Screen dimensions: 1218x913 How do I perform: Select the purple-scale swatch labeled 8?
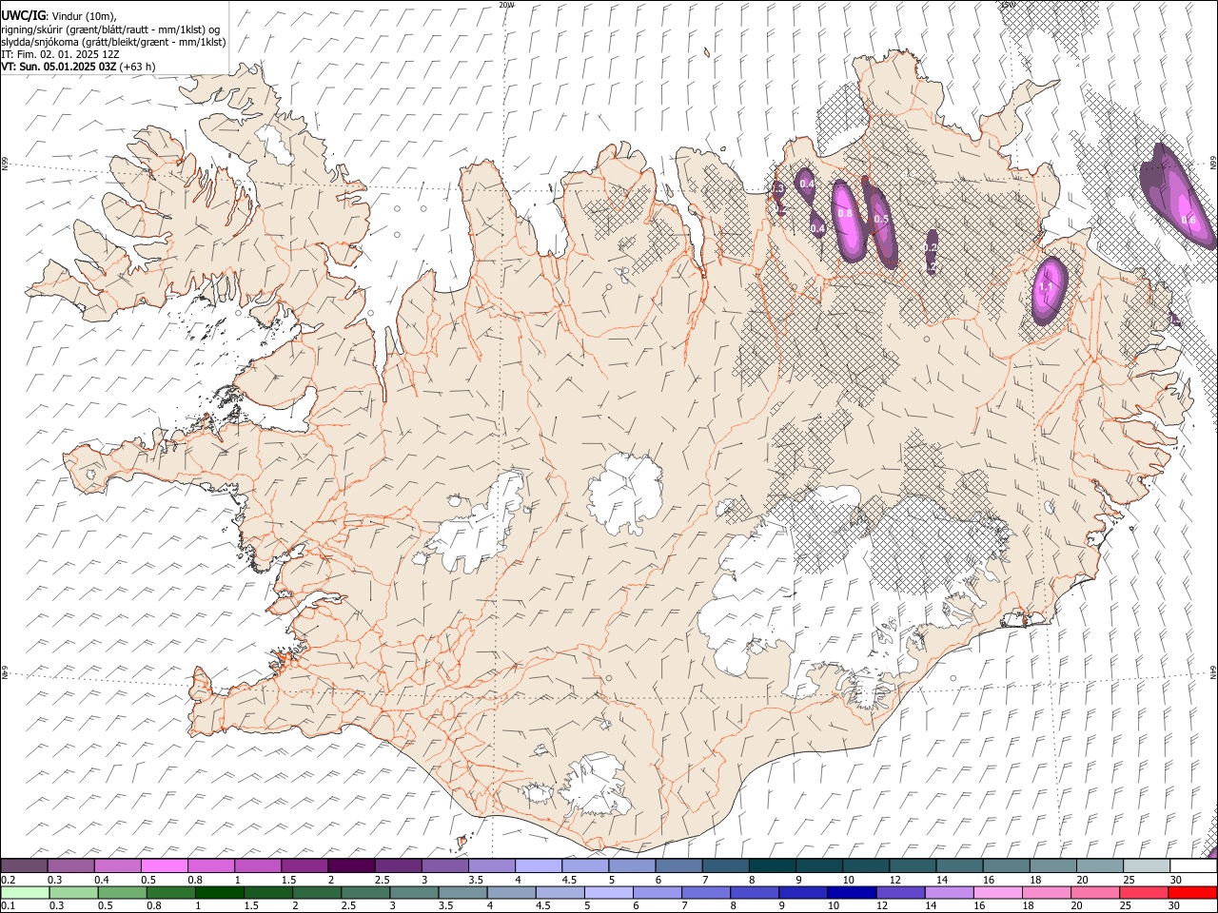[772, 865]
